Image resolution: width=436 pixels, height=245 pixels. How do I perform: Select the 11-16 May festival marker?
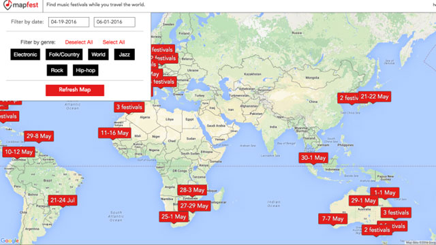click(x=114, y=133)
